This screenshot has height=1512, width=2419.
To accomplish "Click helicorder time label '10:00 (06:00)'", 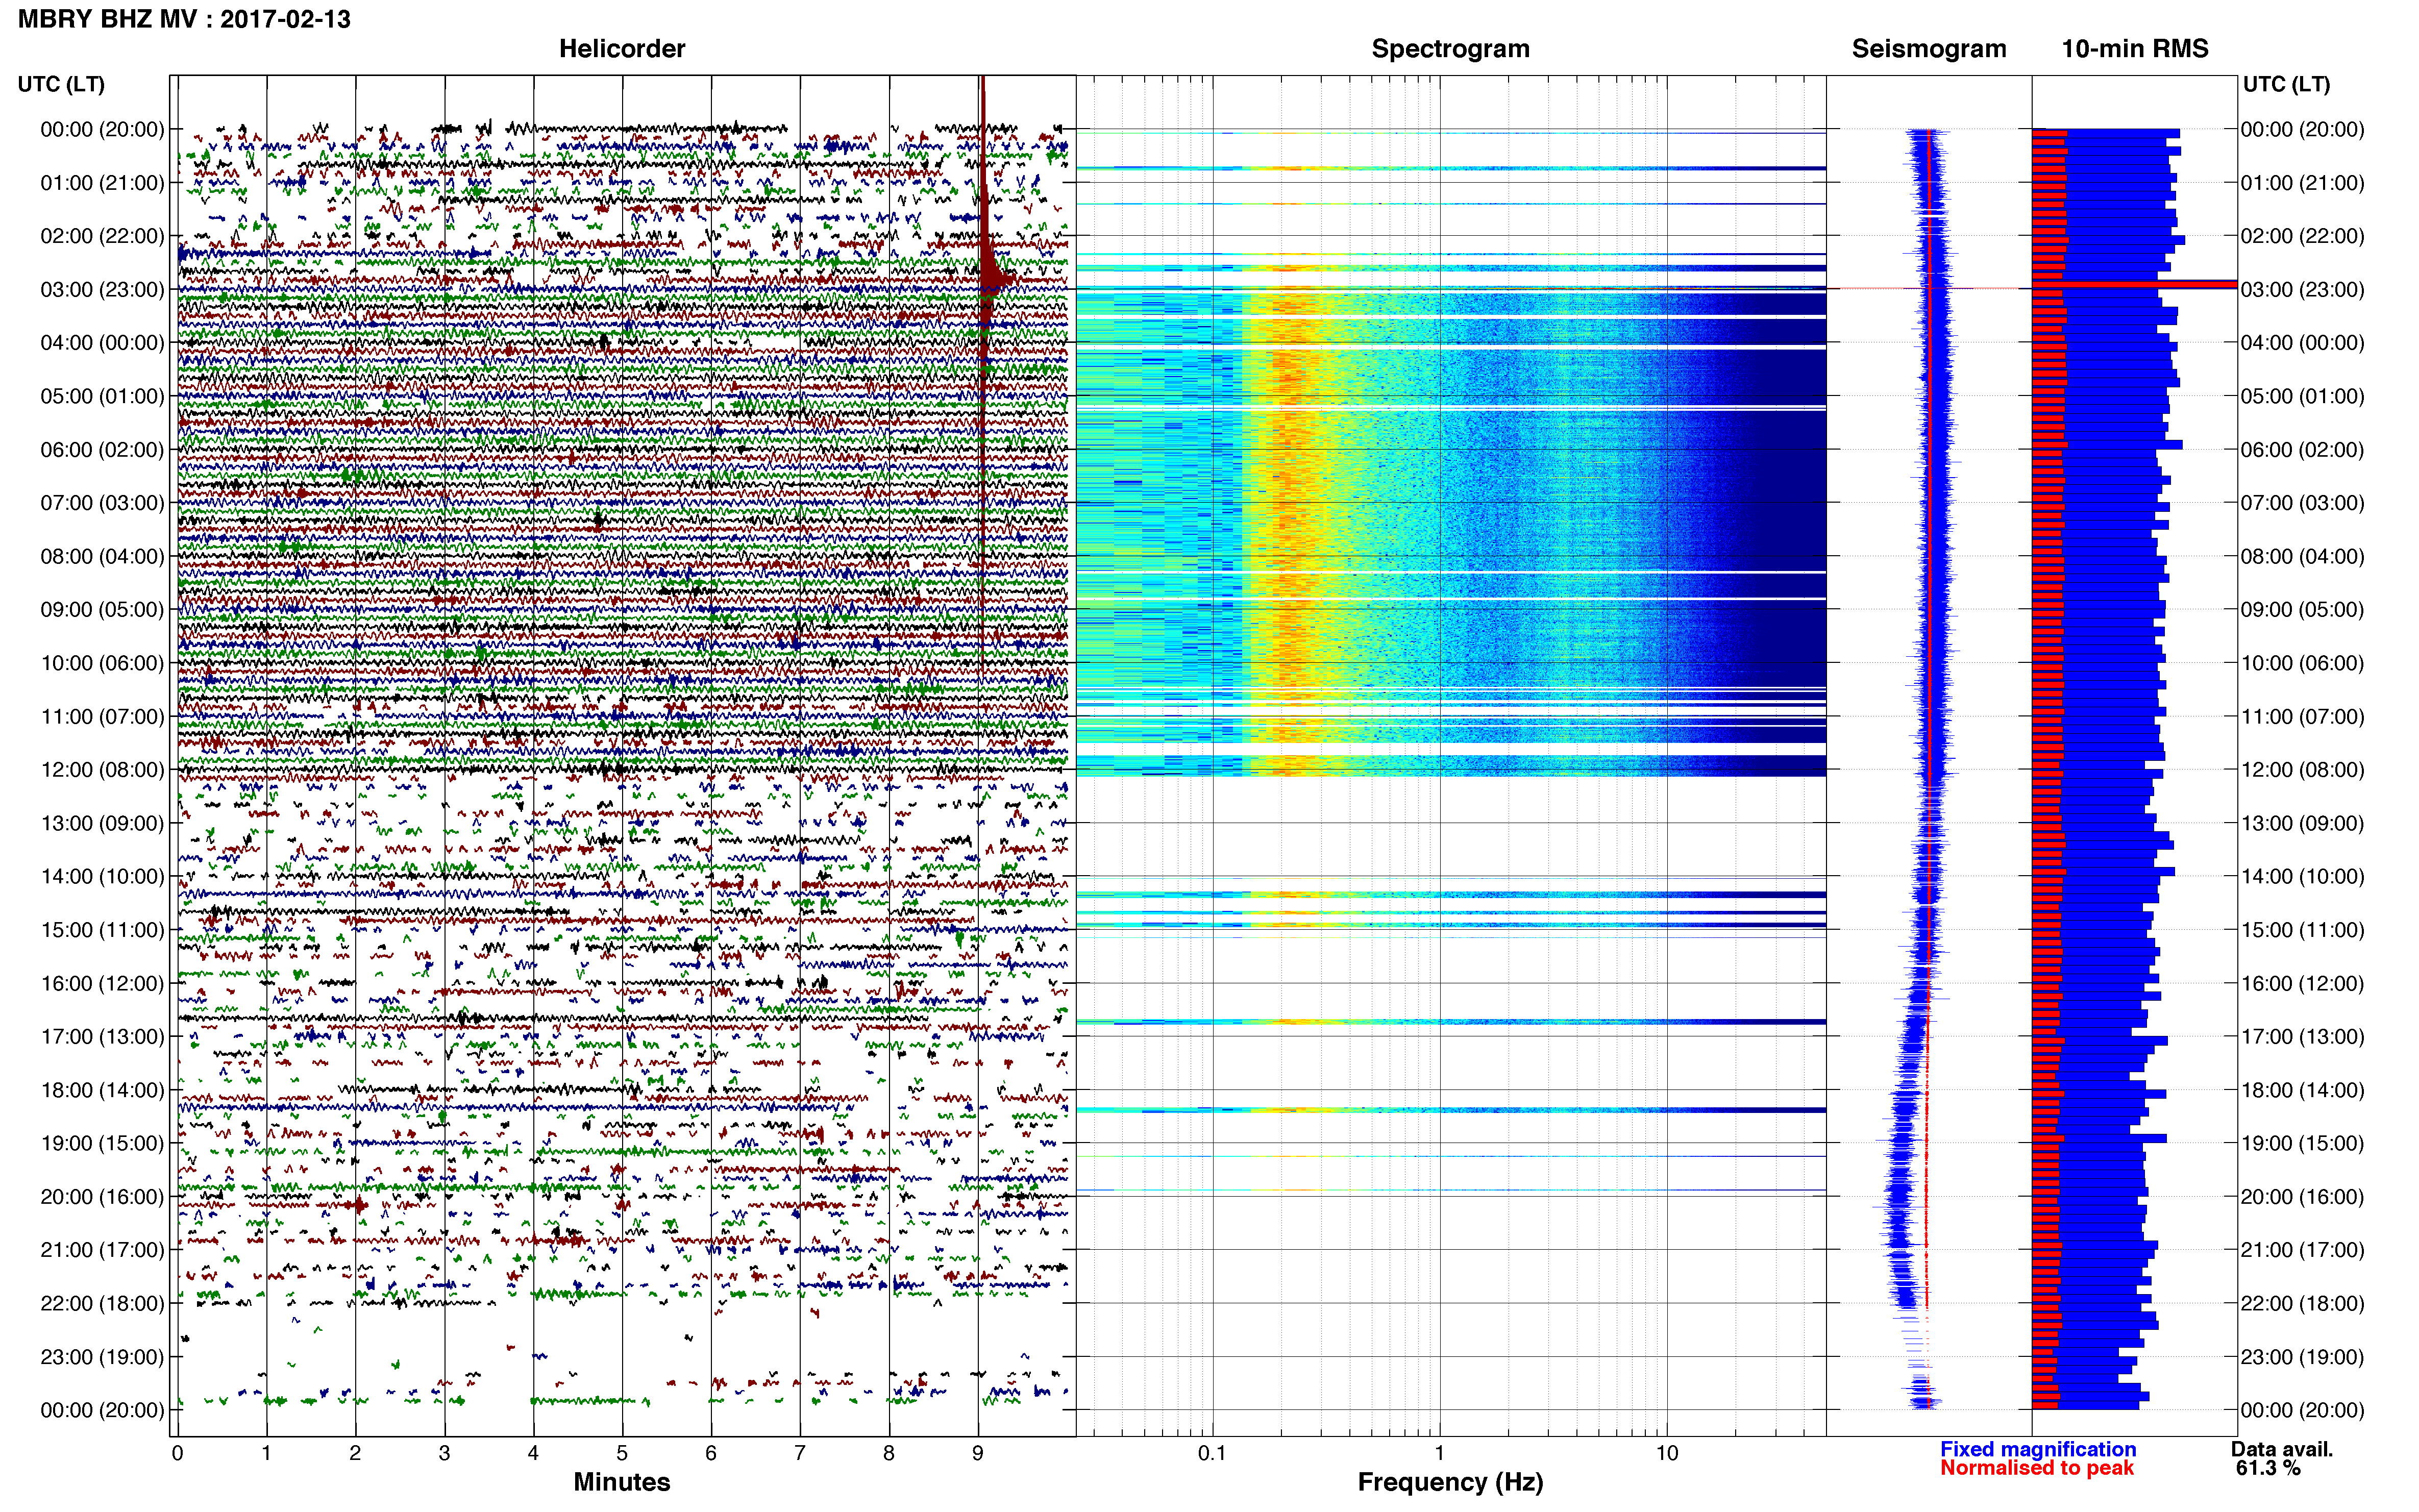I will [x=102, y=663].
